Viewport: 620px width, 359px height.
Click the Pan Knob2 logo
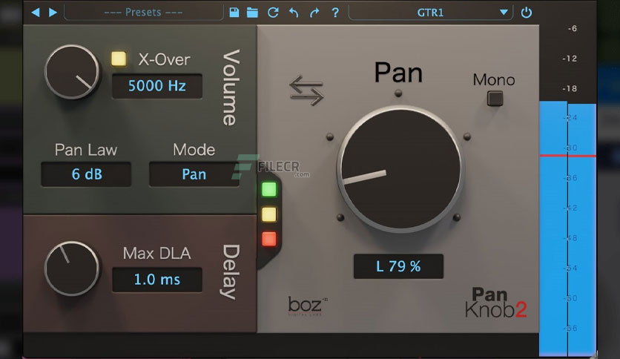pyautogui.click(x=496, y=303)
